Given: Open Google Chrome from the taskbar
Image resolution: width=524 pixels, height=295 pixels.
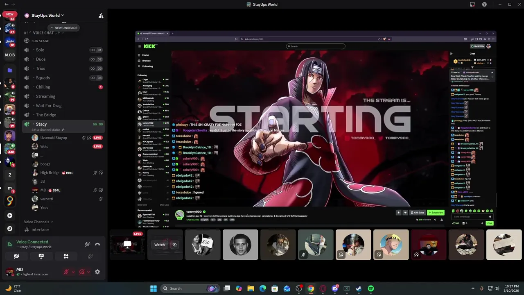Looking at the screenshot, I should point(311,288).
